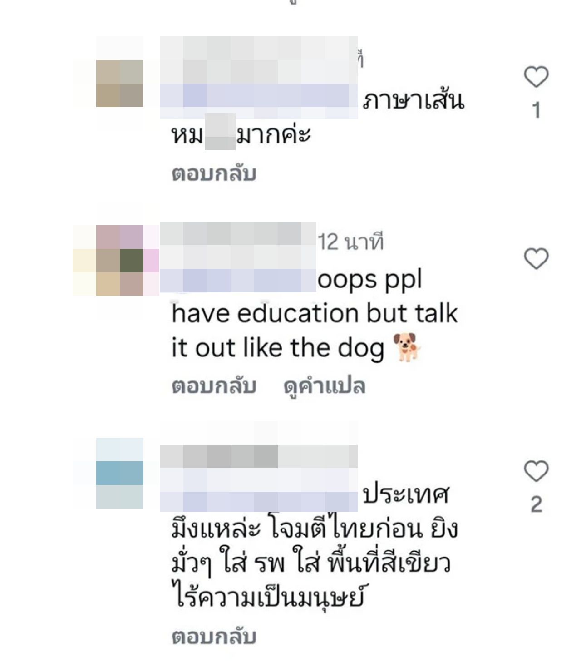
Task: Like the 'oops ppl have education' comment
Action: (537, 259)
